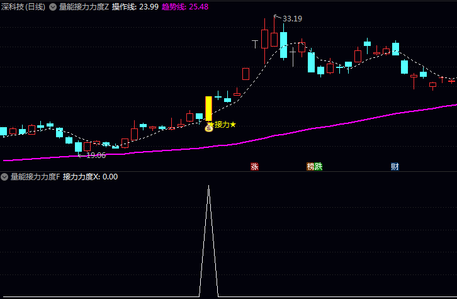Open the 量能接力力度Z indicator dropdown
The height and width of the screenshot is (299, 457).
(53, 7)
